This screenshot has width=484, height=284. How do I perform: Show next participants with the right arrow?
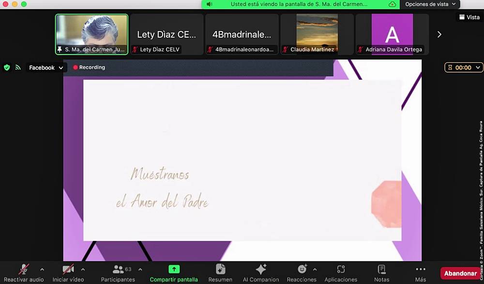click(x=439, y=34)
